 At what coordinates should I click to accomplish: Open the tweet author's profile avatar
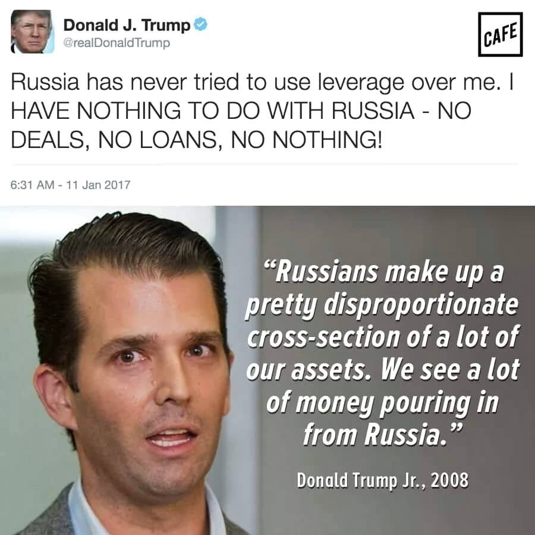click(33, 32)
